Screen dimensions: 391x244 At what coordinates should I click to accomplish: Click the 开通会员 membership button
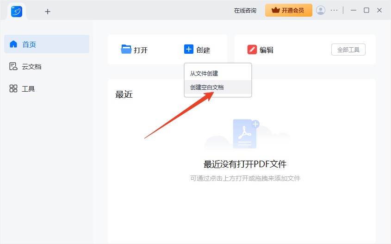pos(289,10)
